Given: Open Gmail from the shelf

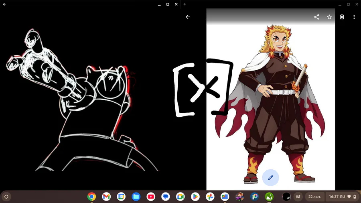Looking at the screenshot, I should [106, 197].
